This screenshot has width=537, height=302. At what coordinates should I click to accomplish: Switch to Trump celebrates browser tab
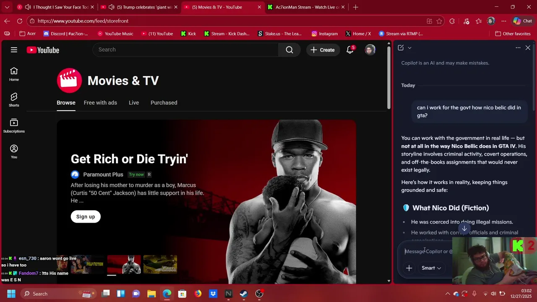coord(140,7)
